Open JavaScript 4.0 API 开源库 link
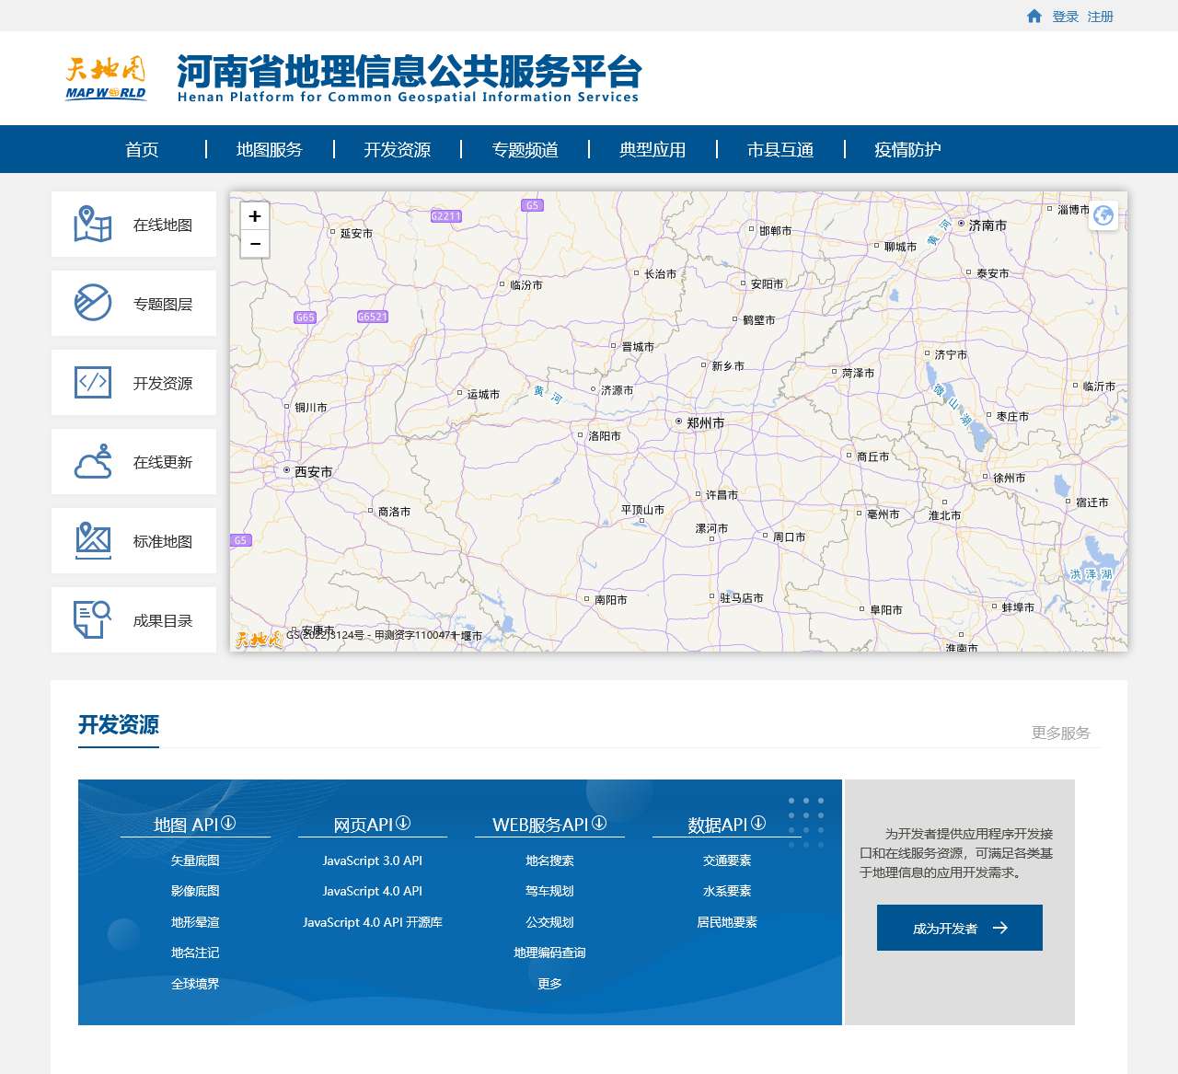Screen dimensions: 1178x1074 click(373, 922)
